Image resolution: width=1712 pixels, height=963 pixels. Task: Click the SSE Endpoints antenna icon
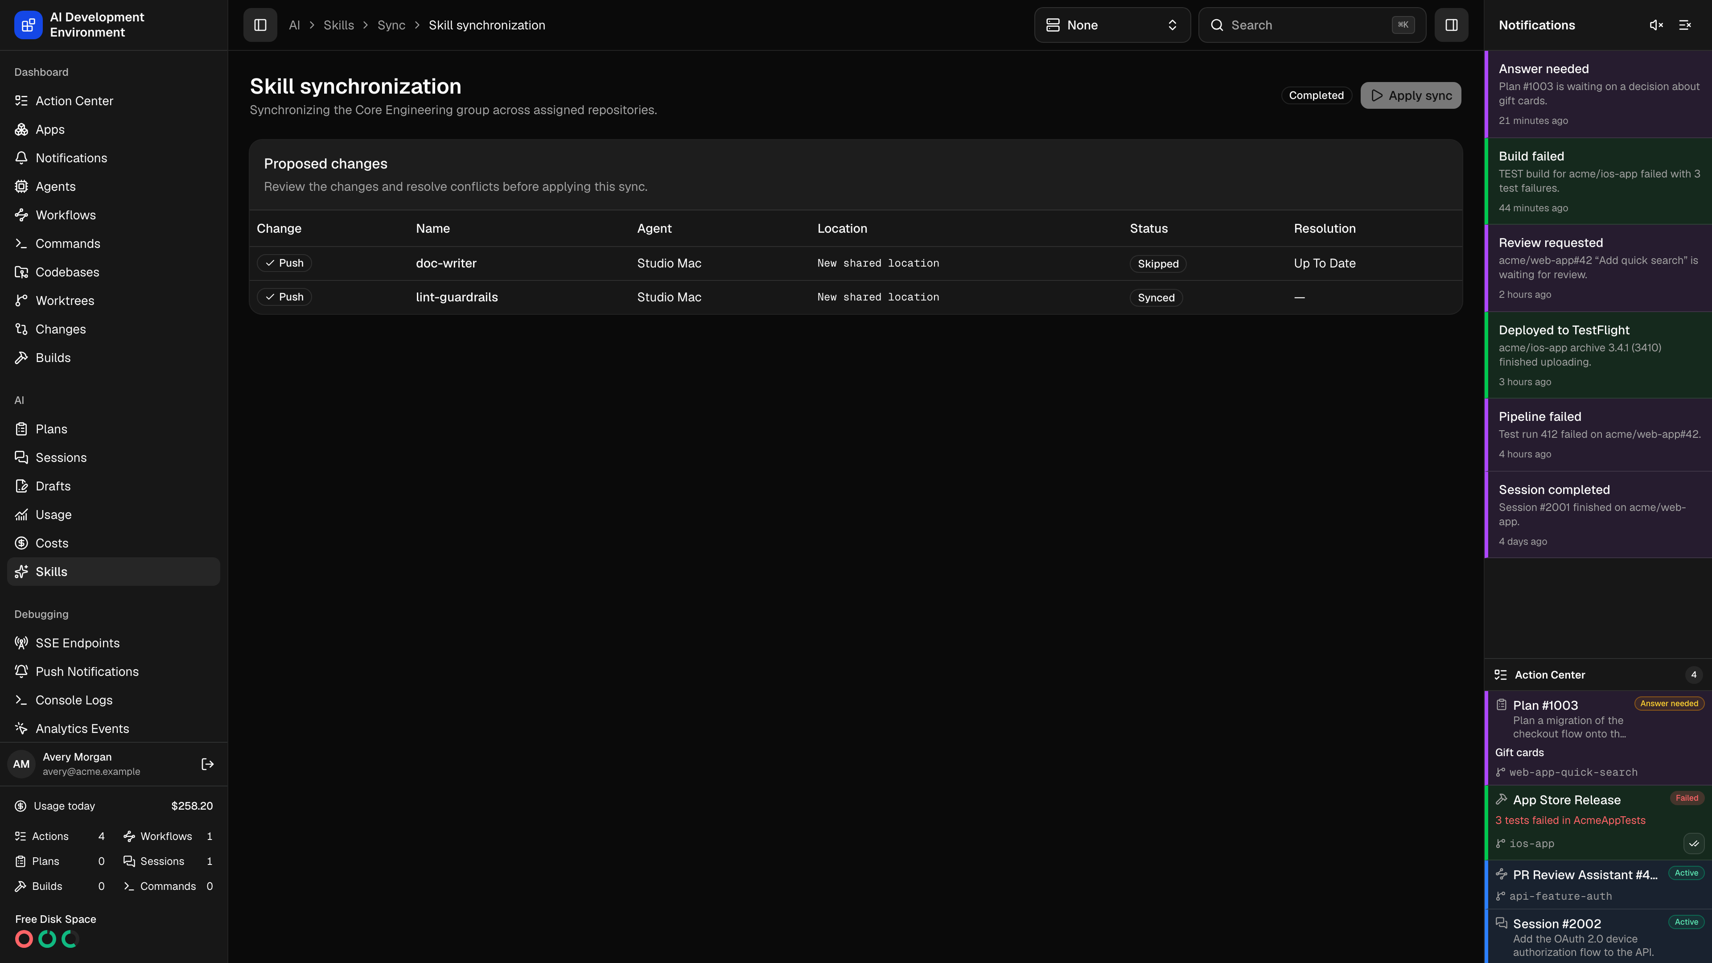click(x=21, y=643)
